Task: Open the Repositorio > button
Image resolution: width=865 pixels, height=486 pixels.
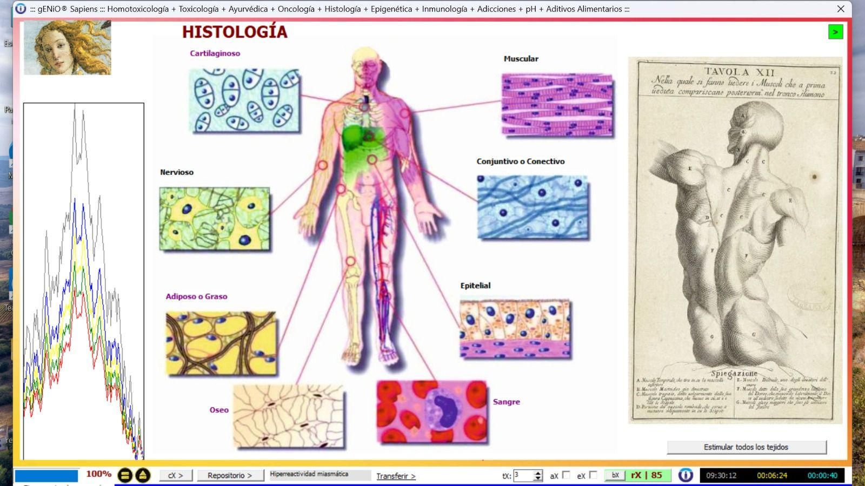Action: [x=230, y=475]
